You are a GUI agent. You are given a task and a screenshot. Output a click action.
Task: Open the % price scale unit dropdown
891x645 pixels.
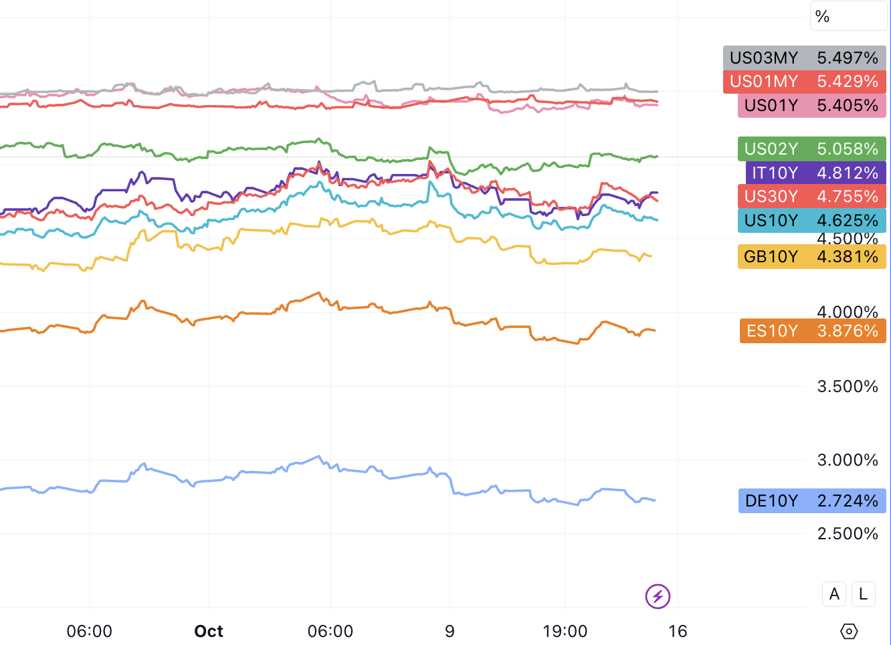(x=848, y=16)
